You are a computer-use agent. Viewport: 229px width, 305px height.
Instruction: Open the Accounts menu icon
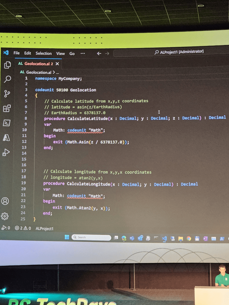(x=5, y=201)
